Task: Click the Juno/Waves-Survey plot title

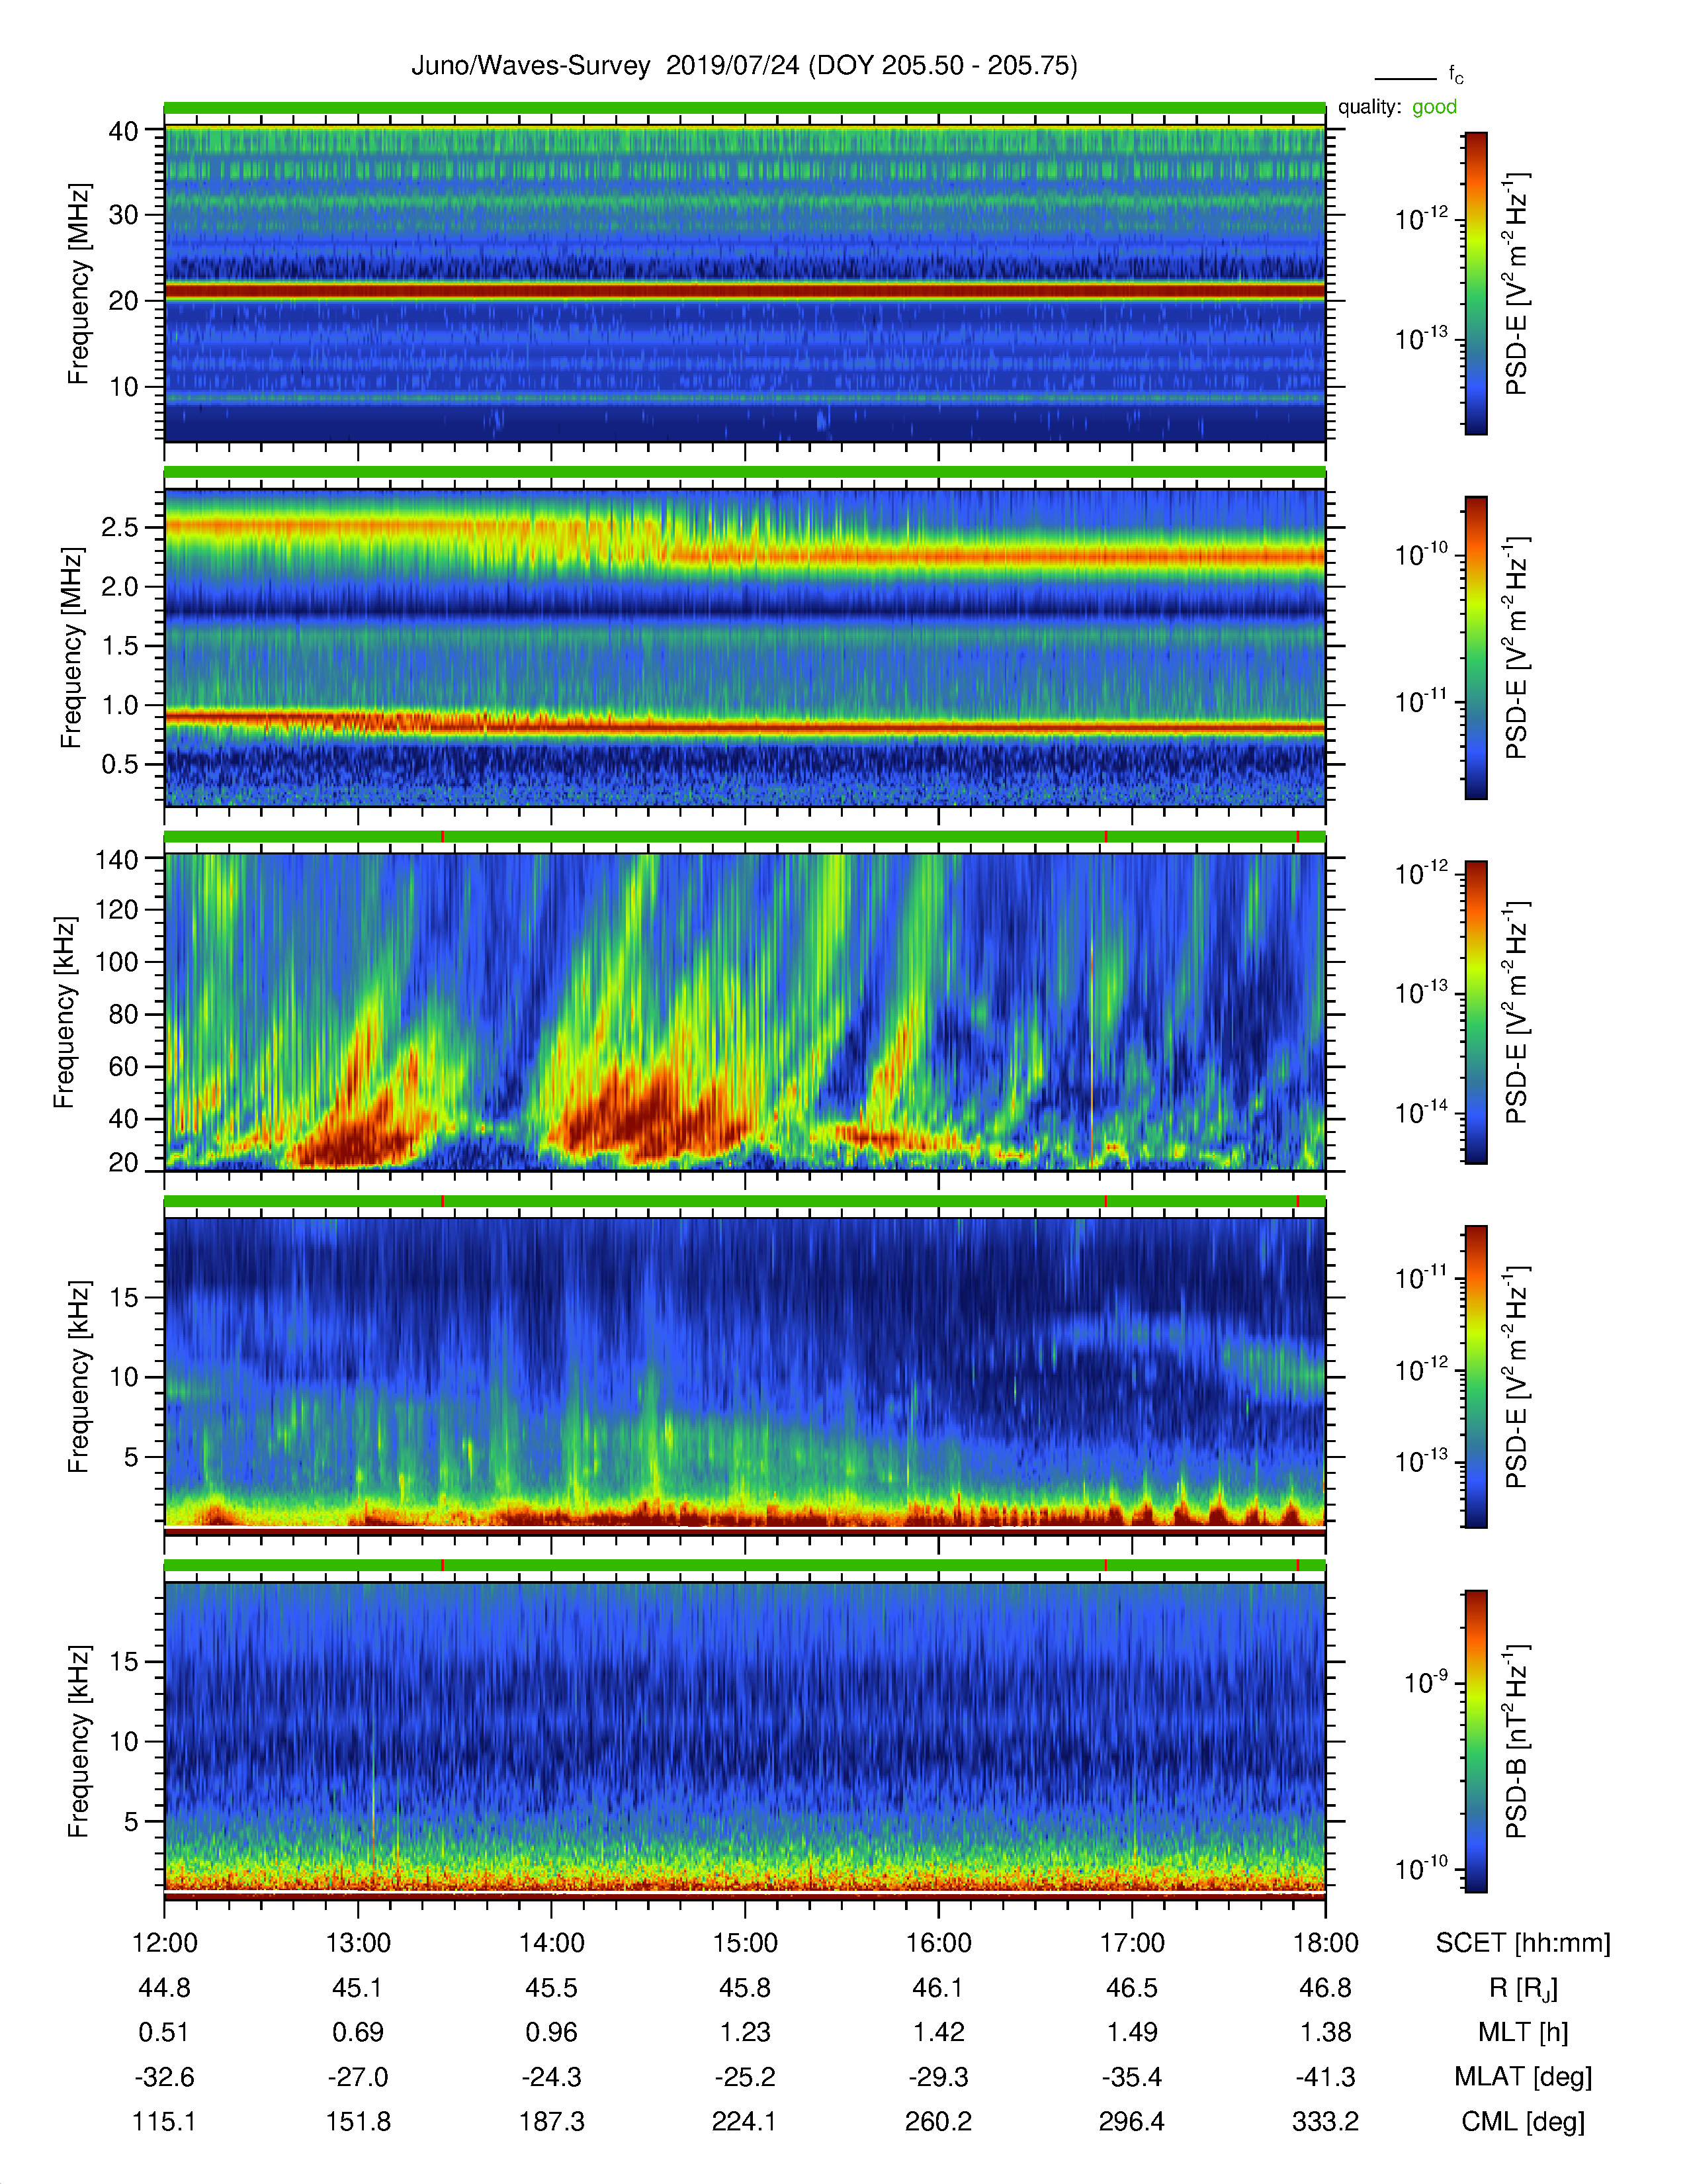Action: tap(744, 66)
